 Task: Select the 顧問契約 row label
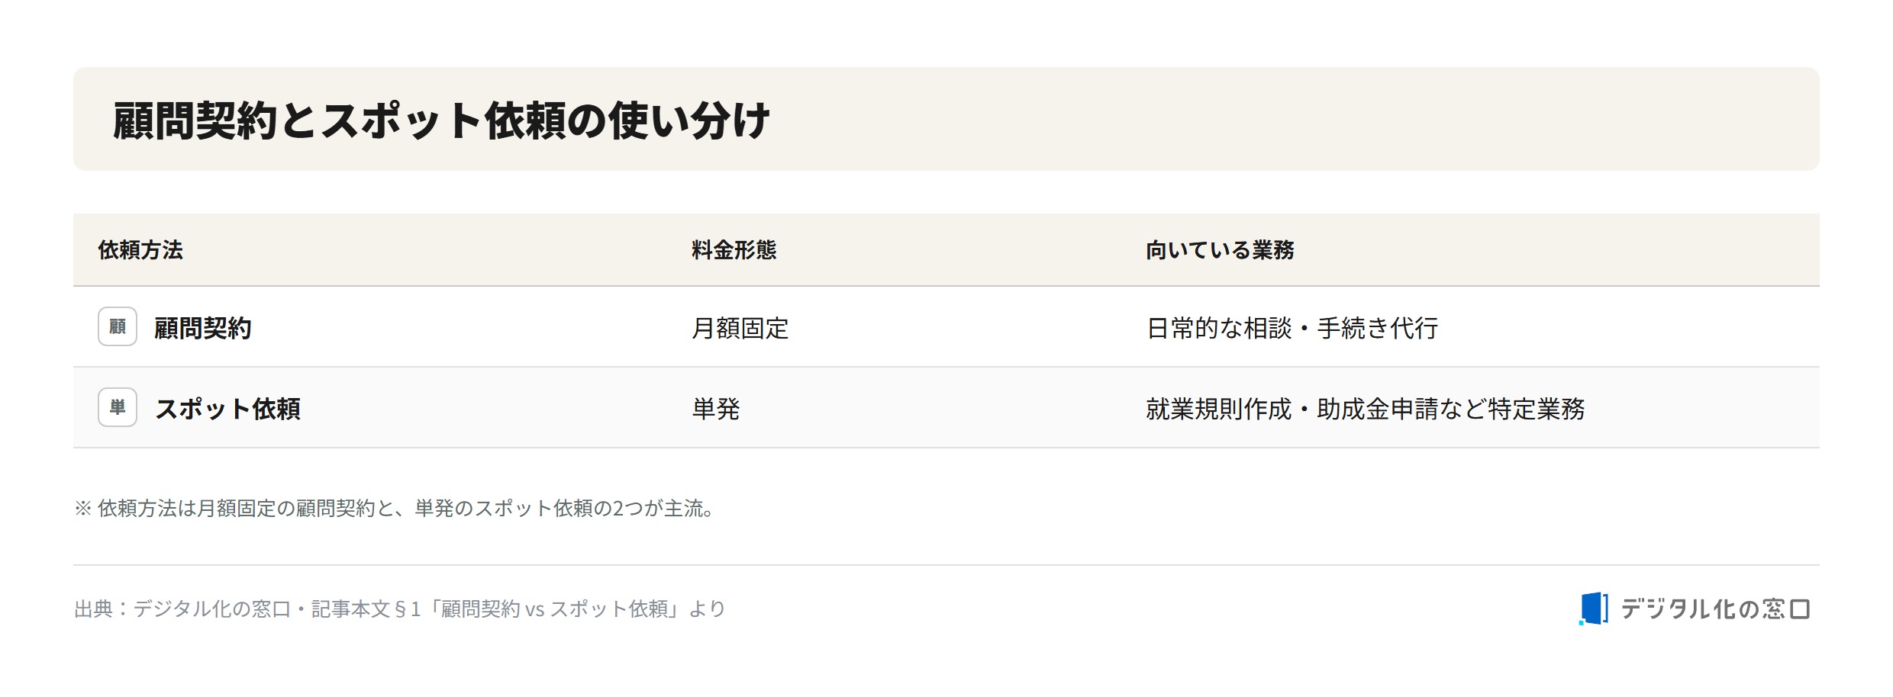coord(203,328)
